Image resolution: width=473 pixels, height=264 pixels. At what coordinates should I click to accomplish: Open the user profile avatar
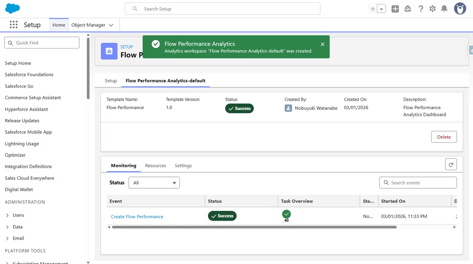(460, 9)
